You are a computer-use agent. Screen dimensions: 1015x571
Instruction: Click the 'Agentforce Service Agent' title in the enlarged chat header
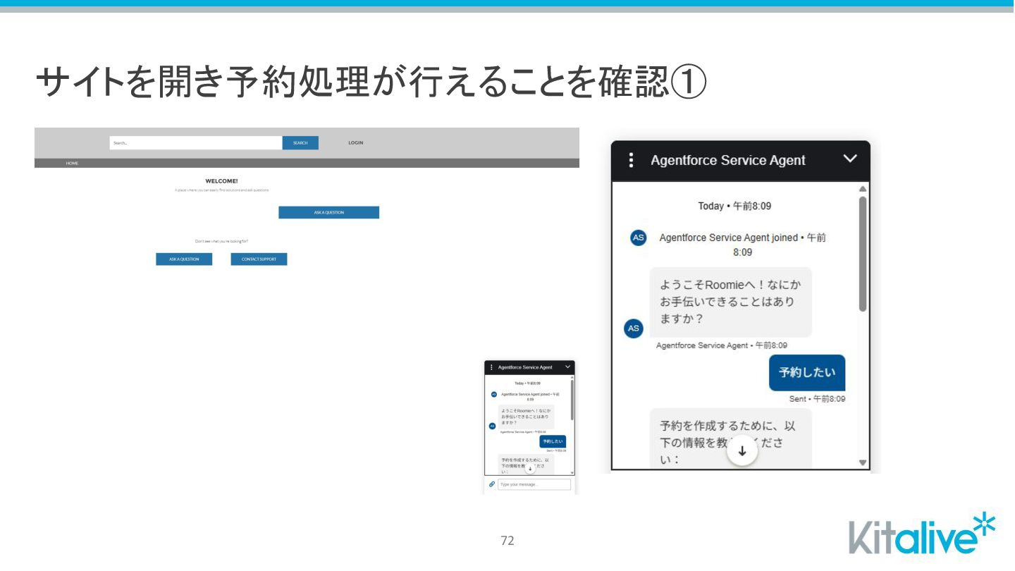coord(727,160)
